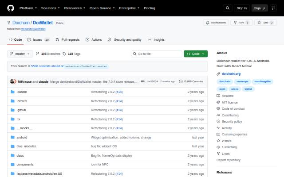
Task: Expand the commit message ellipsis button
Action: pos(142,81)
